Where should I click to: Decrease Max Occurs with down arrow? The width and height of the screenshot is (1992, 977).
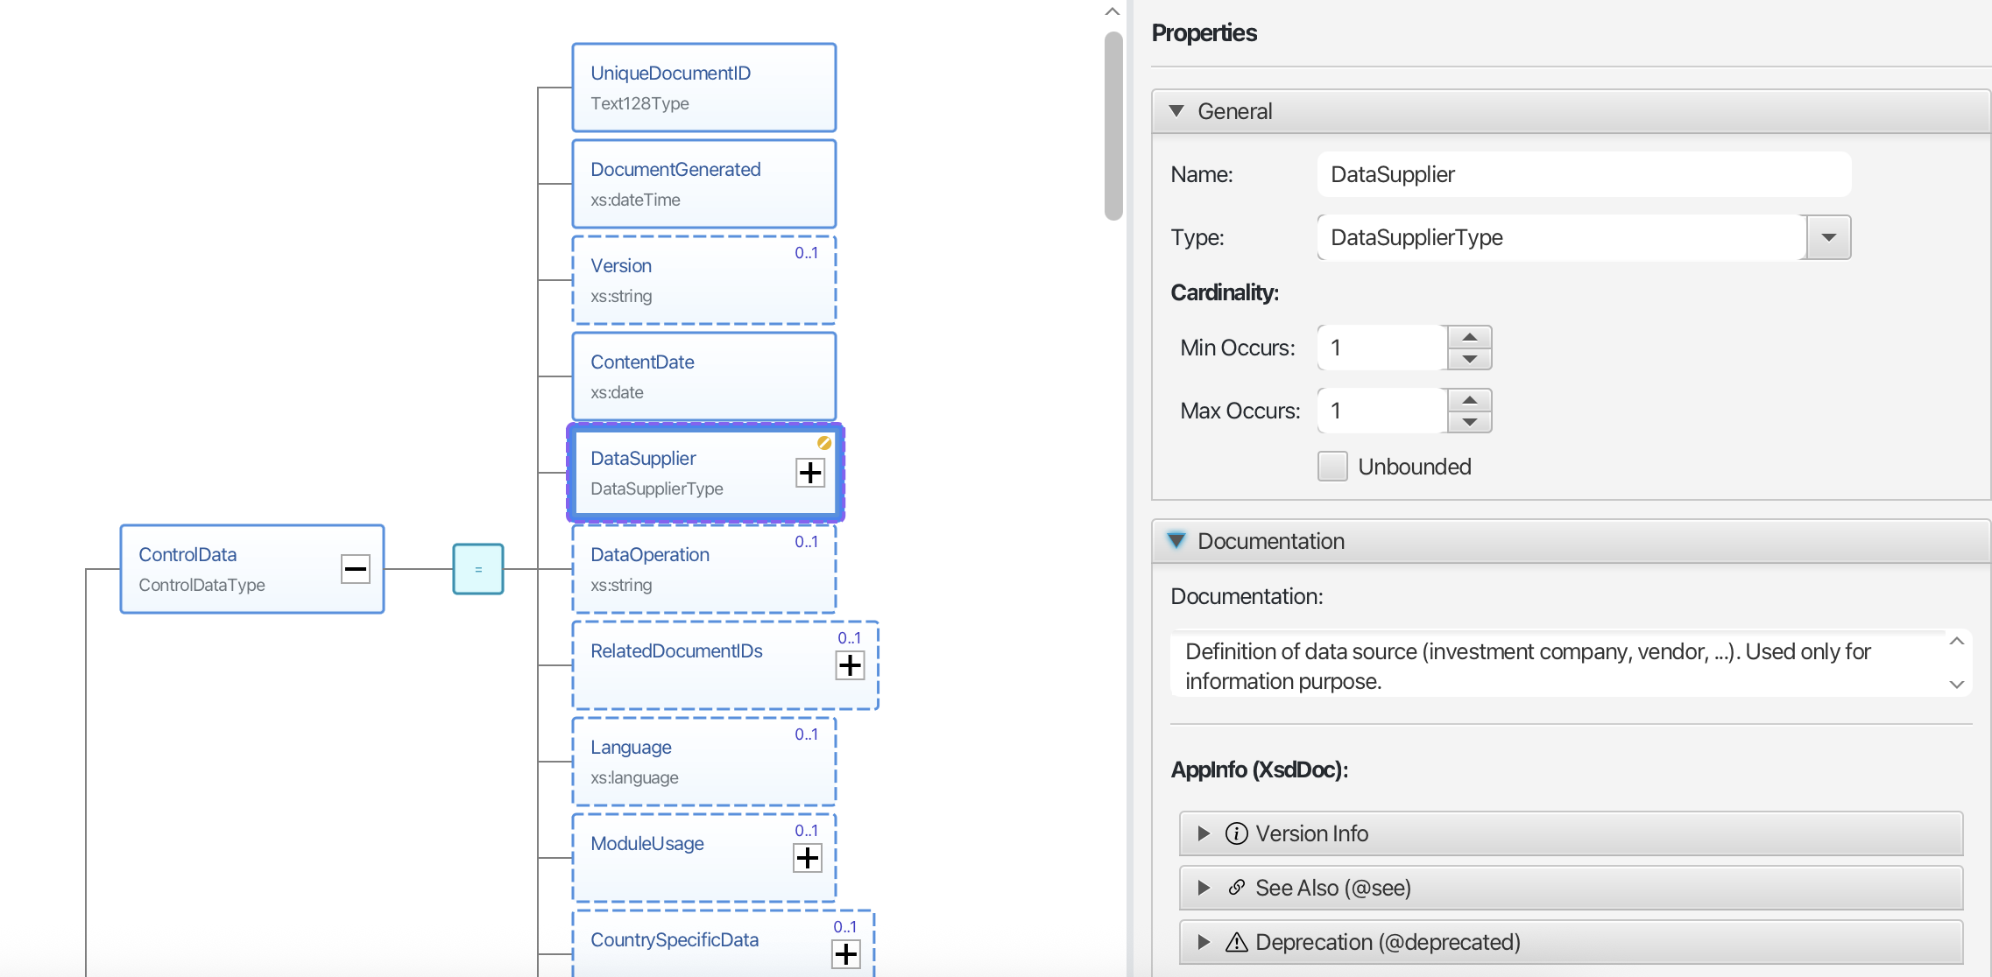(1470, 422)
